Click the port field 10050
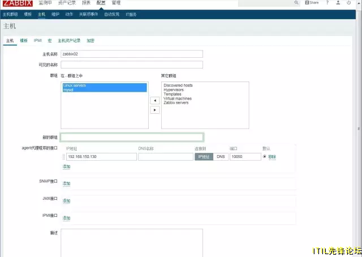This screenshot has width=362, height=257. (x=245, y=157)
